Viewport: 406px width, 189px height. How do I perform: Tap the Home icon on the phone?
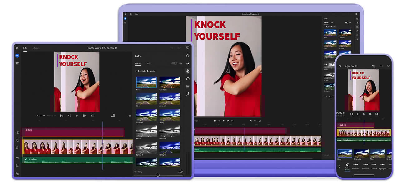point(340,66)
